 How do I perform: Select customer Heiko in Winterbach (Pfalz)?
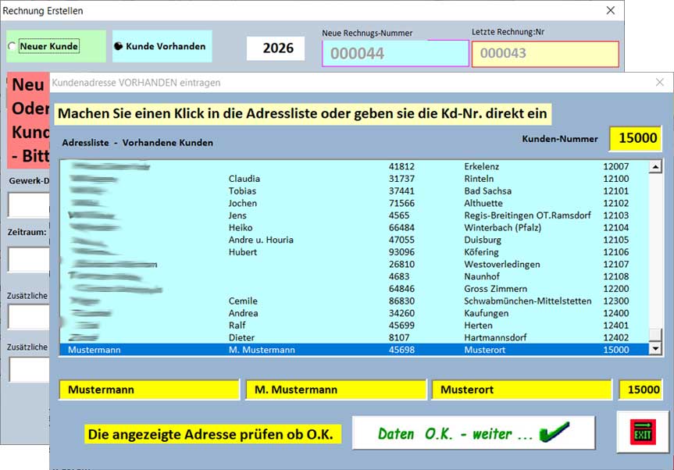(312, 227)
